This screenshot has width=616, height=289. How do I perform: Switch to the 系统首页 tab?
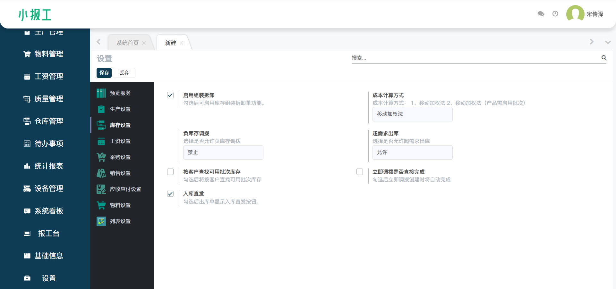[x=127, y=43]
